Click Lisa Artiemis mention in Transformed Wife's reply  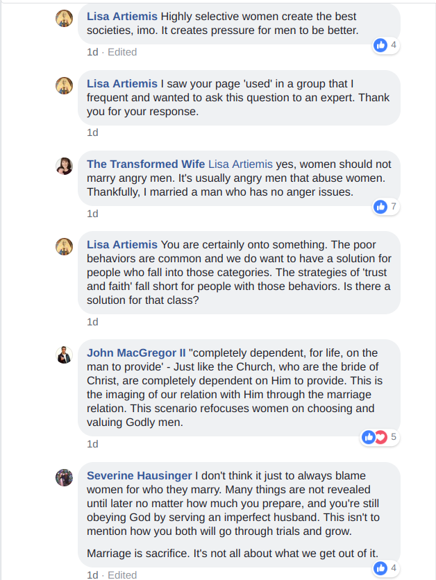click(240, 164)
